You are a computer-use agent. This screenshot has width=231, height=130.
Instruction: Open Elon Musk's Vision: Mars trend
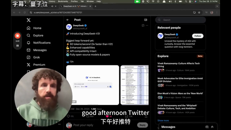click(180, 95)
